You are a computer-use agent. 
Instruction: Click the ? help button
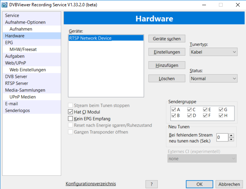(151, 184)
